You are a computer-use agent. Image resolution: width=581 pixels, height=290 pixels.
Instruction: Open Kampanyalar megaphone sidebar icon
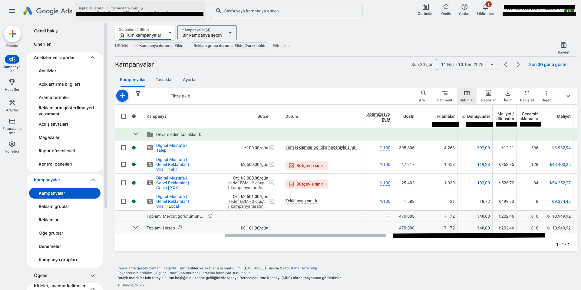(12, 59)
